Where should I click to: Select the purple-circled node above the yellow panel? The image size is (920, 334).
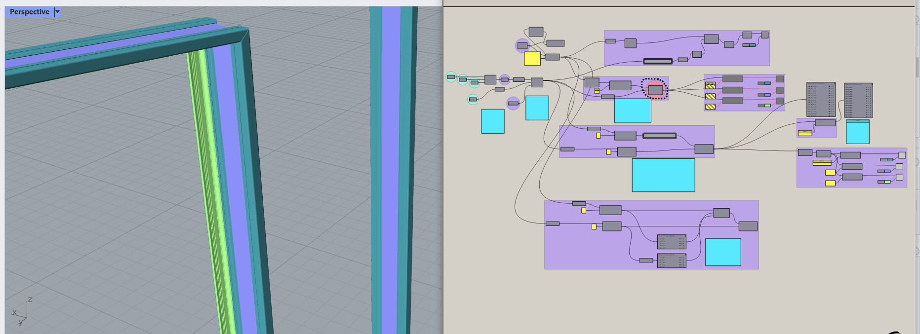click(x=522, y=45)
